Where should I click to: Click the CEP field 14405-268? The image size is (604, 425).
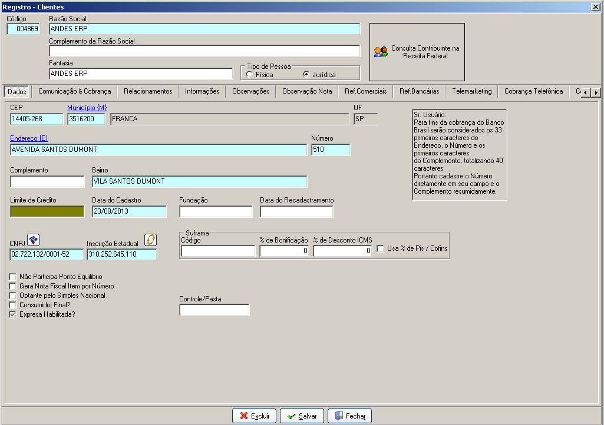coord(37,119)
